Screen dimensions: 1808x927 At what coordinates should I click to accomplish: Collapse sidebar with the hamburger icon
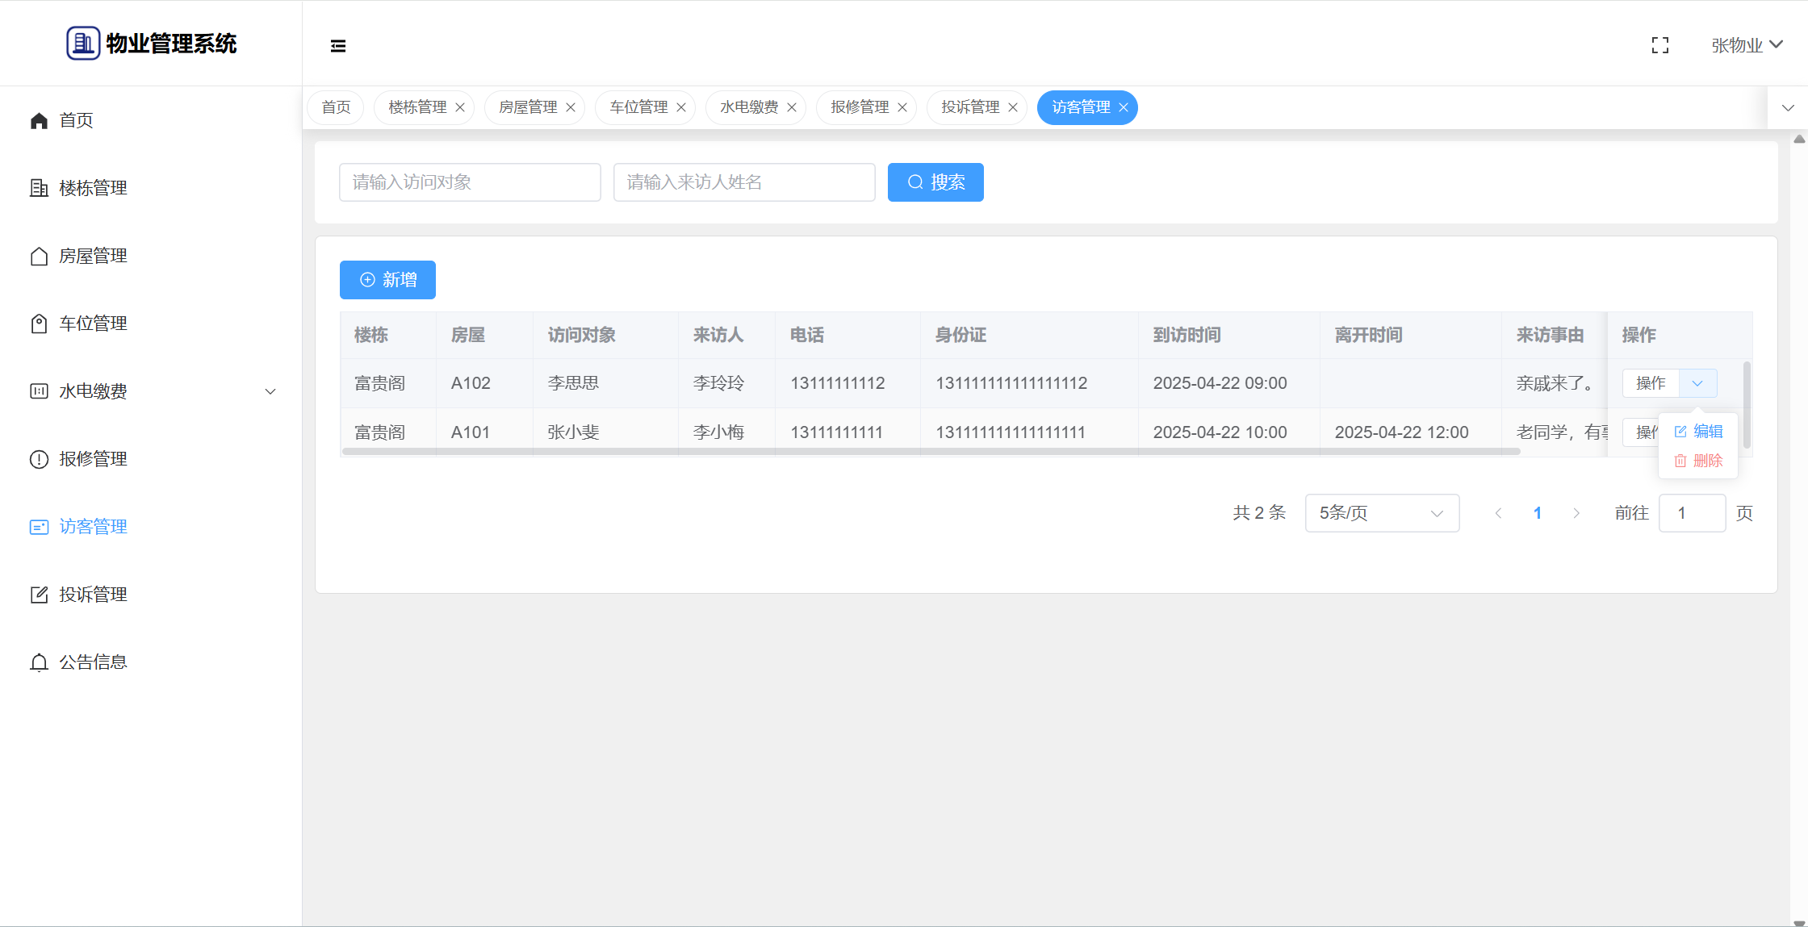(338, 46)
